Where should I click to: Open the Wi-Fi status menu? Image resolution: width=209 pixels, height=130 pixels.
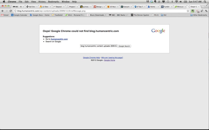[x=176, y=2]
